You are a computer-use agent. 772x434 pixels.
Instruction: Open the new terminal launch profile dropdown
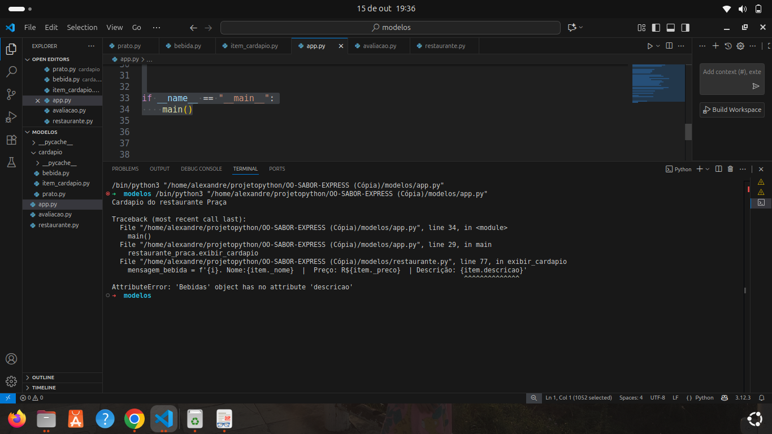(707, 169)
